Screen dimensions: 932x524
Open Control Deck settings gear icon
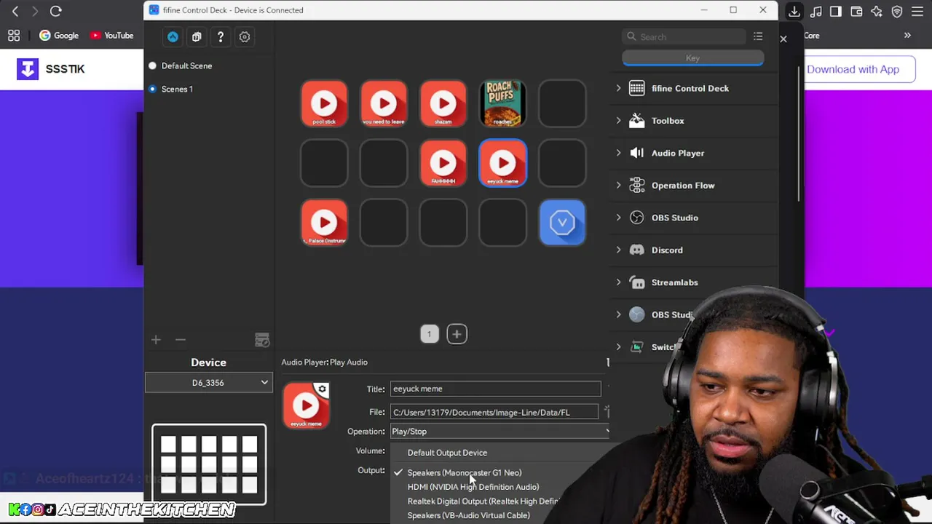pyautogui.click(x=245, y=36)
